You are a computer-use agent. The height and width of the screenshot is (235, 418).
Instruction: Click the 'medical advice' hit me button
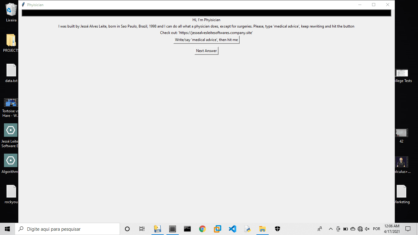click(206, 40)
